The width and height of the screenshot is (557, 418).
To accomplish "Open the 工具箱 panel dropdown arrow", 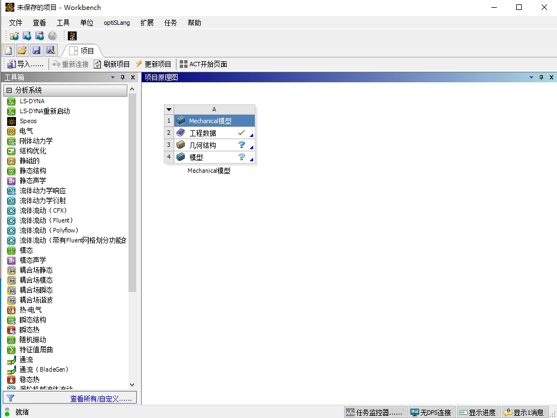I will pyautogui.click(x=113, y=77).
